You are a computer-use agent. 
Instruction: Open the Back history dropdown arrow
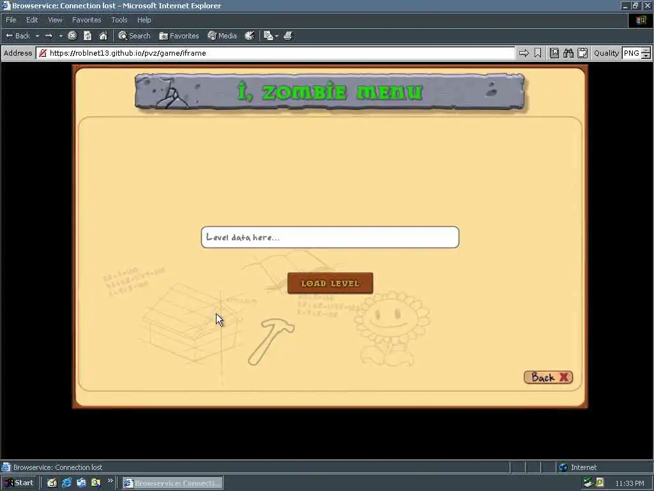pyautogui.click(x=37, y=36)
